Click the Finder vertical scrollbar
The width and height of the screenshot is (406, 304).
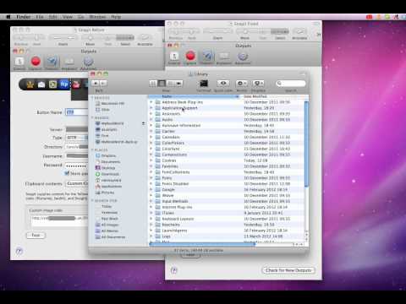(306, 144)
